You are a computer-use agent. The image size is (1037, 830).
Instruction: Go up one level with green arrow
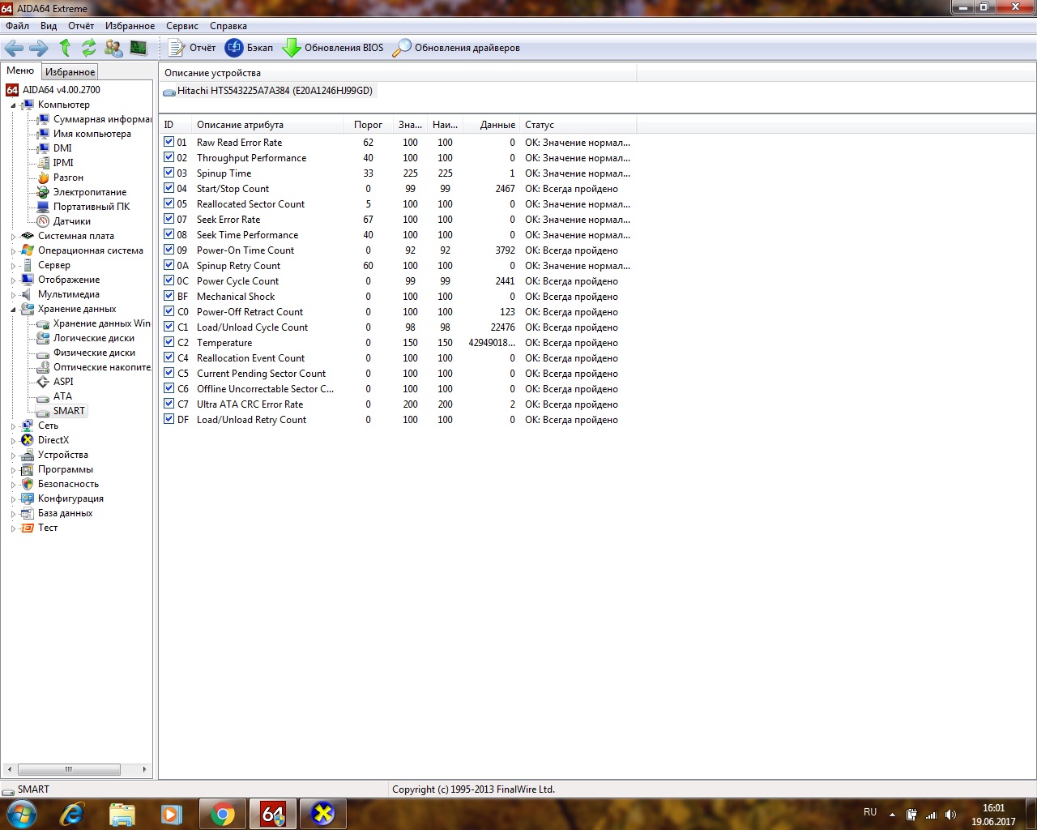tap(65, 48)
